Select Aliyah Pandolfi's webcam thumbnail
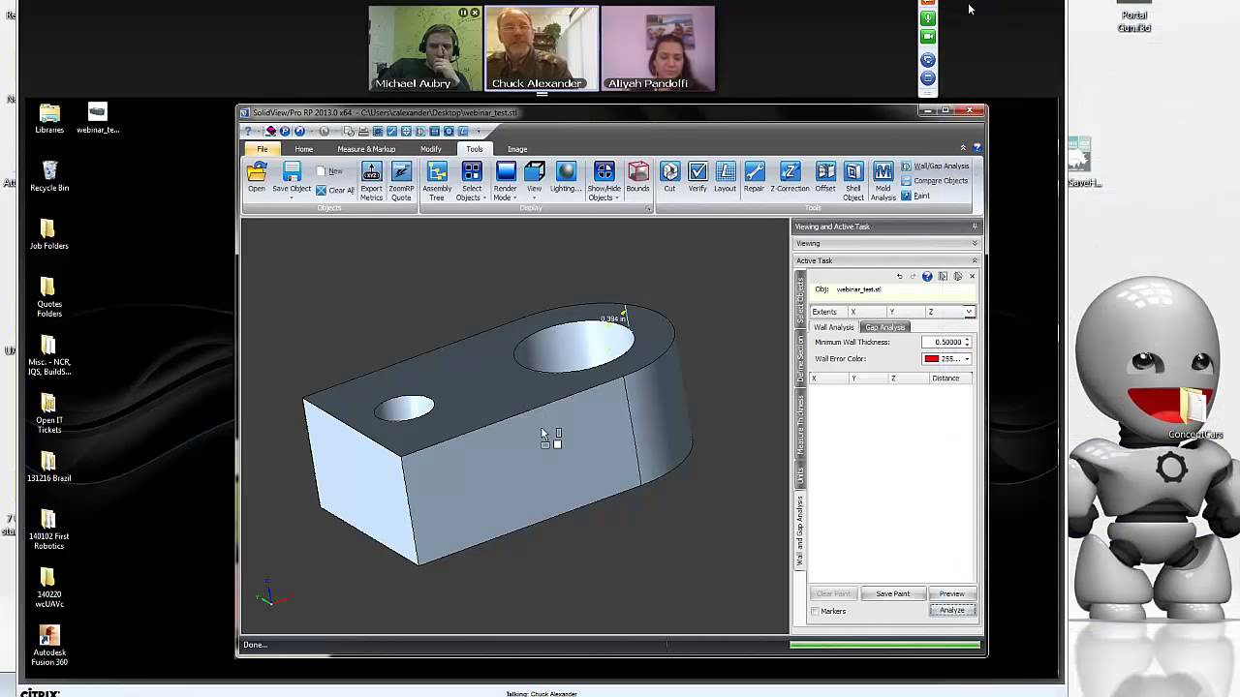 658,48
